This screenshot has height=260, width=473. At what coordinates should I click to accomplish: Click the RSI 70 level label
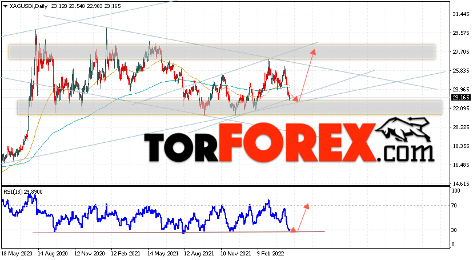(x=454, y=206)
